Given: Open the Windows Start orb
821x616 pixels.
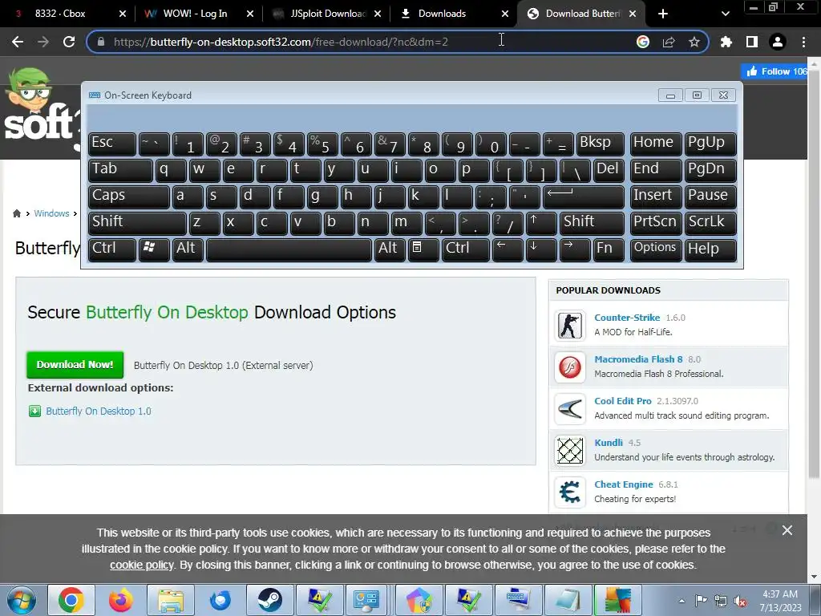Looking at the screenshot, I should coord(21,600).
